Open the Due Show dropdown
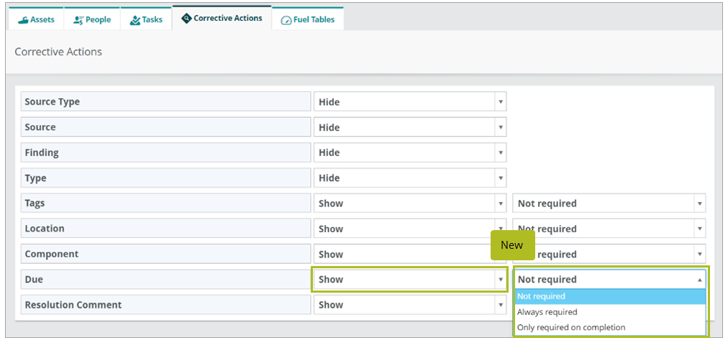Viewport: 728px width, 343px height. click(410, 280)
